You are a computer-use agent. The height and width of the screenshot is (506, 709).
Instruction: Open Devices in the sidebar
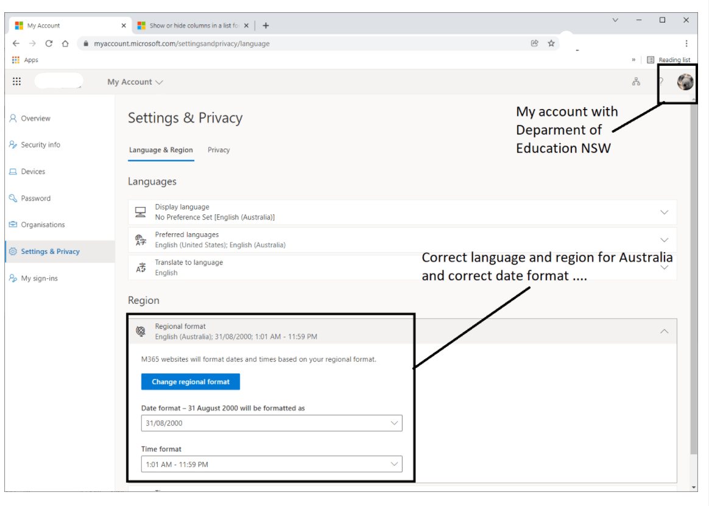[33, 171]
